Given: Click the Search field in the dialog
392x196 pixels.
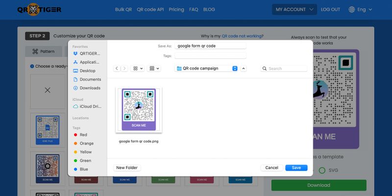Looking at the screenshot, I should [284, 69].
